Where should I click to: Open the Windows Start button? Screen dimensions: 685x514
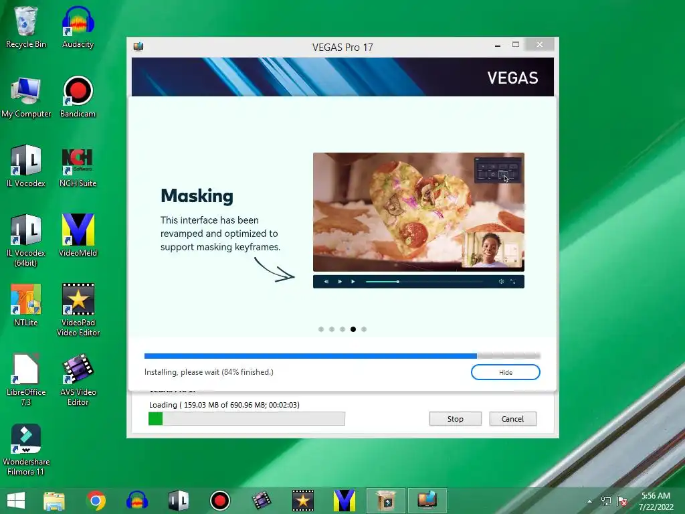pyautogui.click(x=16, y=501)
